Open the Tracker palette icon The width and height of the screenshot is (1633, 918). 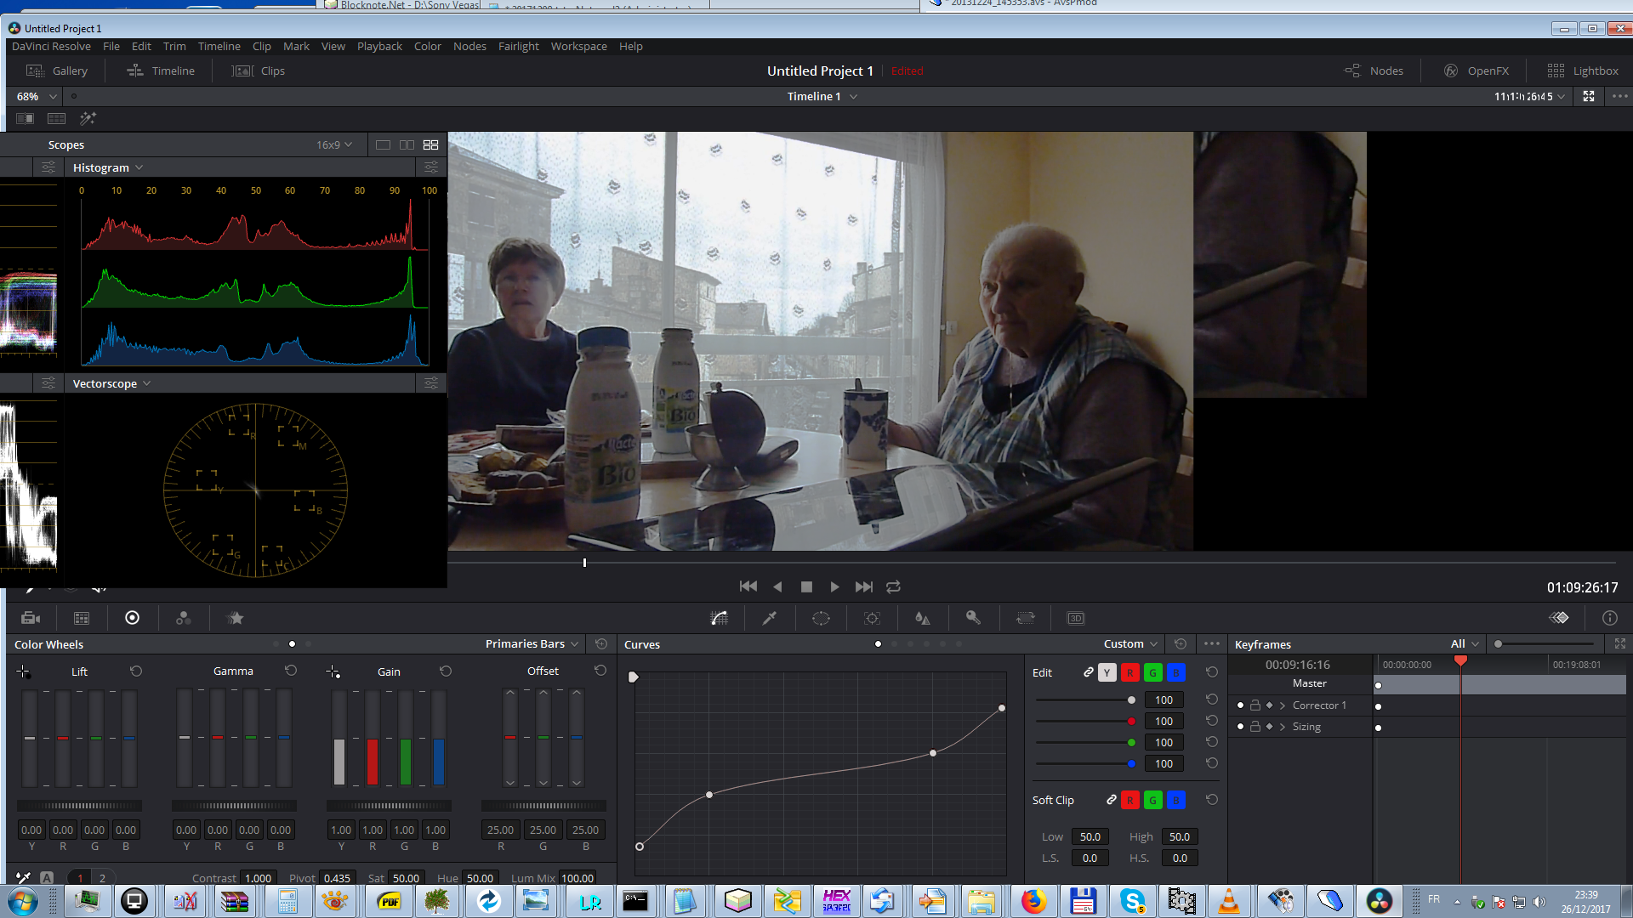tap(872, 618)
